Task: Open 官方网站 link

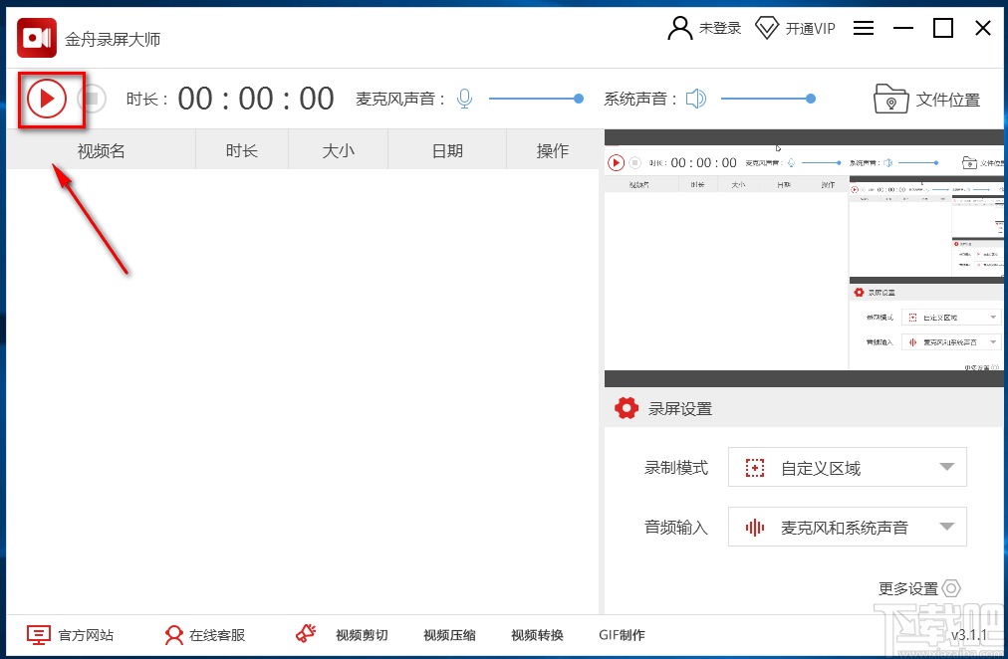Action: pos(86,635)
